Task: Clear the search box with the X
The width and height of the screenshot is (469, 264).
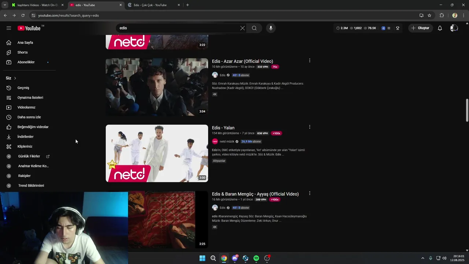Action: coord(243,28)
